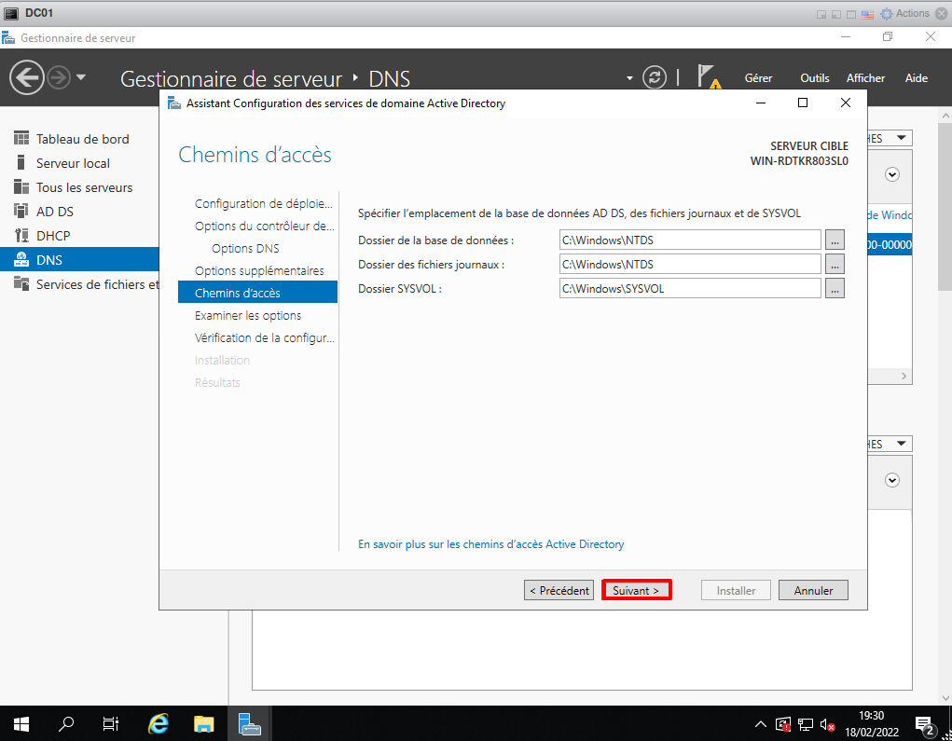Open the Gérer menu

click(758, 78)
